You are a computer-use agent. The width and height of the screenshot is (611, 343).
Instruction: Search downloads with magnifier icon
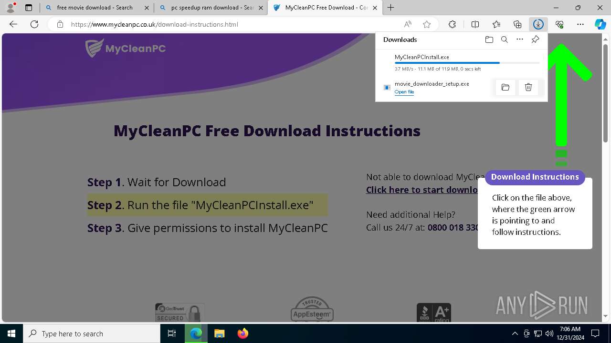point(504,40)
